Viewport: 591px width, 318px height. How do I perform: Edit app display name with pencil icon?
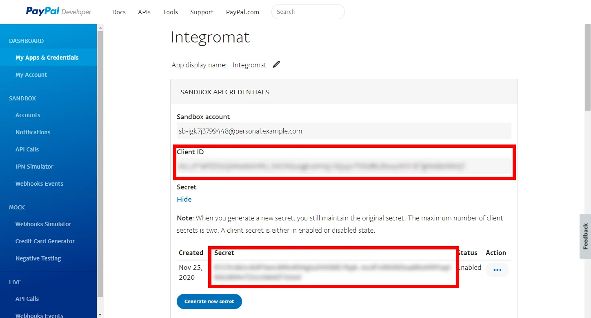[x=276, y=64]
